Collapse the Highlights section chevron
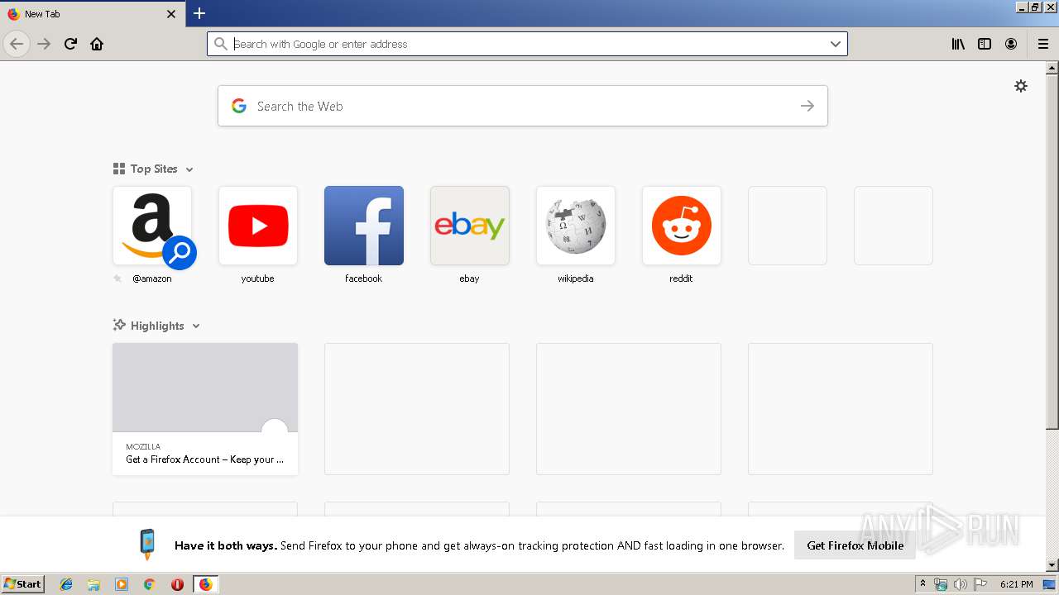This screenshot has width=1059, height=595. pos(196,326)
